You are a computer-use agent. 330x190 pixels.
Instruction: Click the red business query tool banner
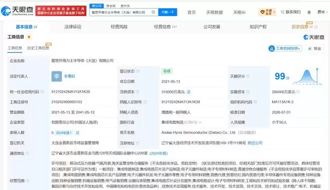click(x=61, y=10)
